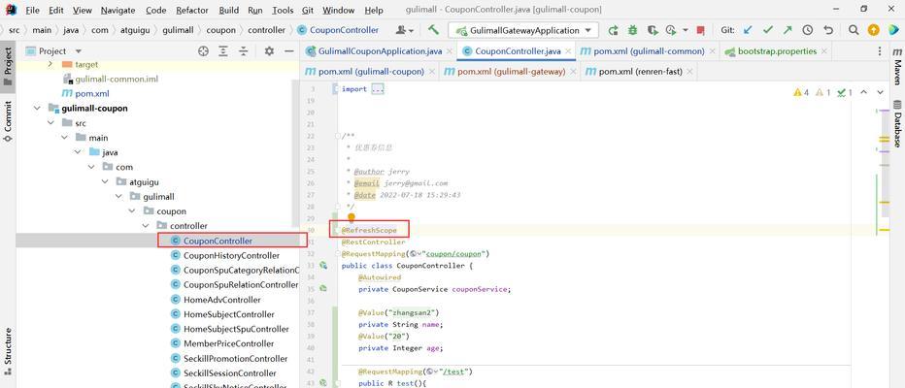Show Git history clock icon

808,30
